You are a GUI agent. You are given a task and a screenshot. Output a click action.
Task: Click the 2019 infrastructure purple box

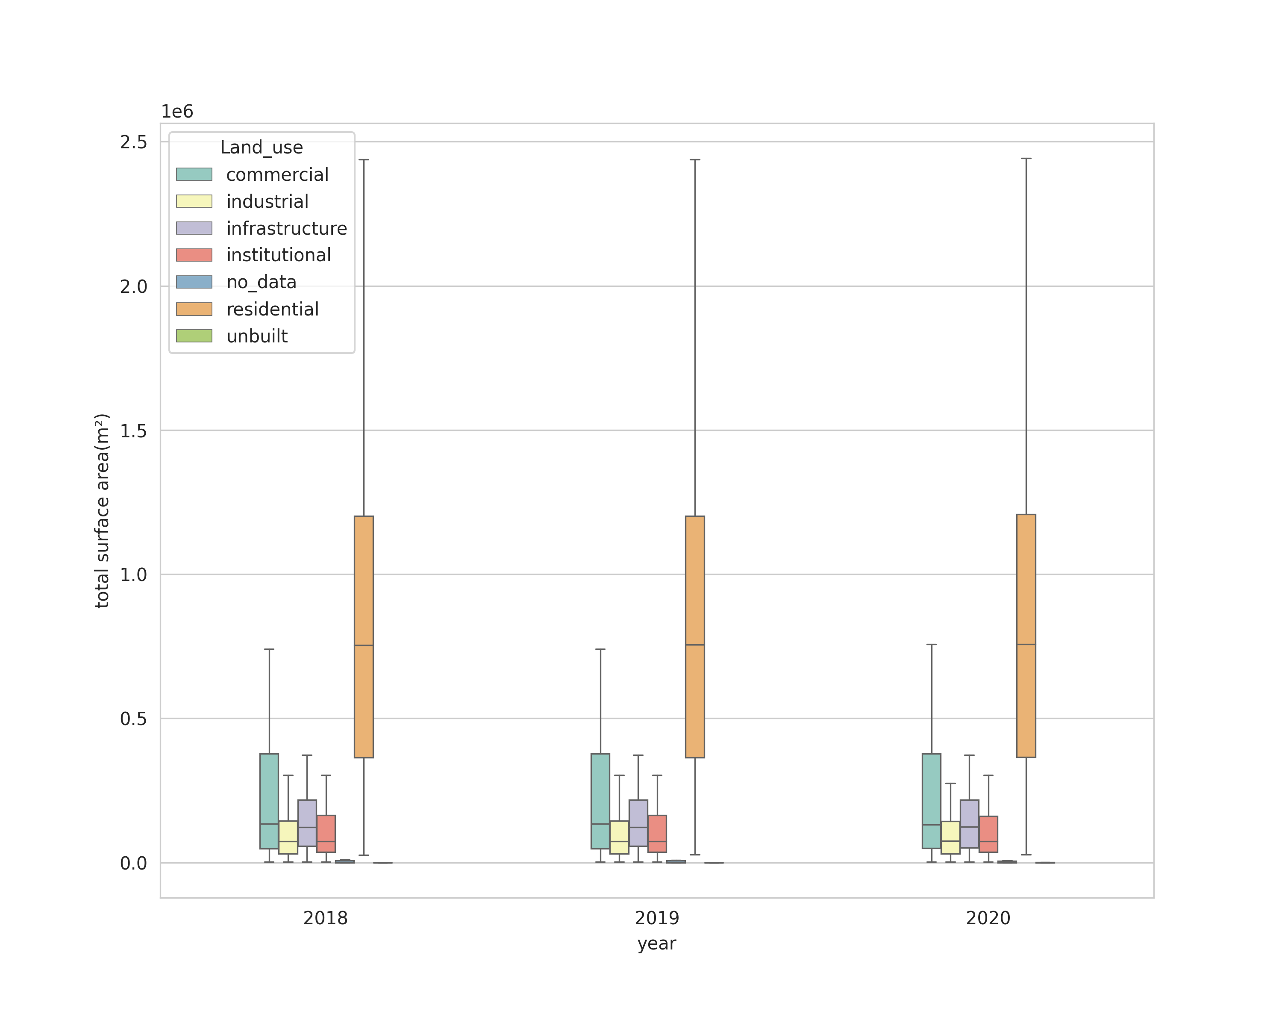point(638,814)
